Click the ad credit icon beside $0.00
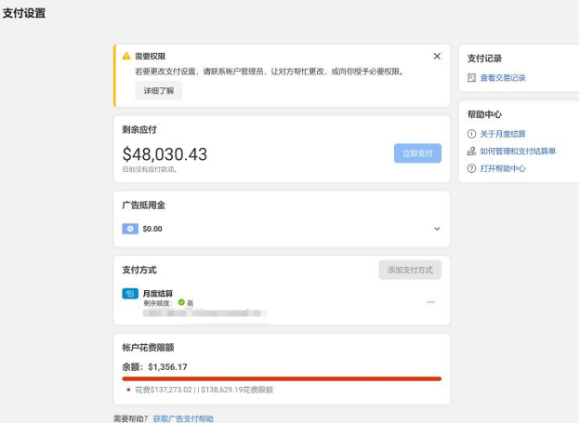The height and width of the screenshot is (424, 580). click(130, 228)
